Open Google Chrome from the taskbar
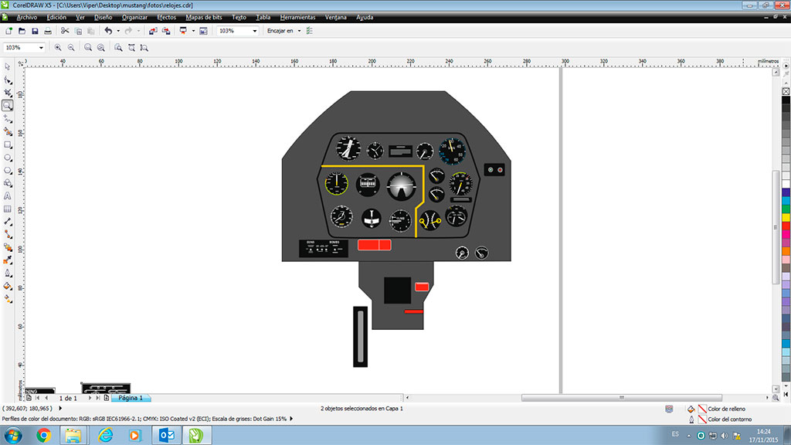 [x=43, y=436]
